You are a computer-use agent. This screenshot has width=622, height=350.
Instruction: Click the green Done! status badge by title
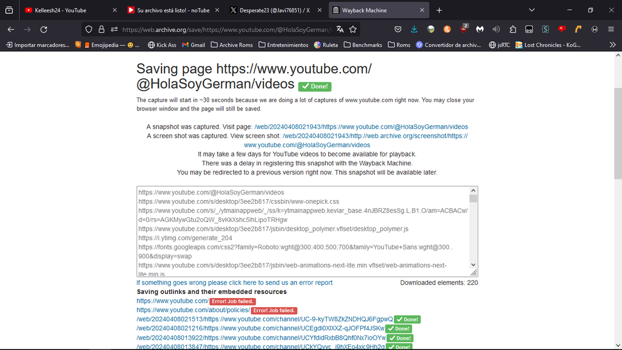[x=315, y=86]
